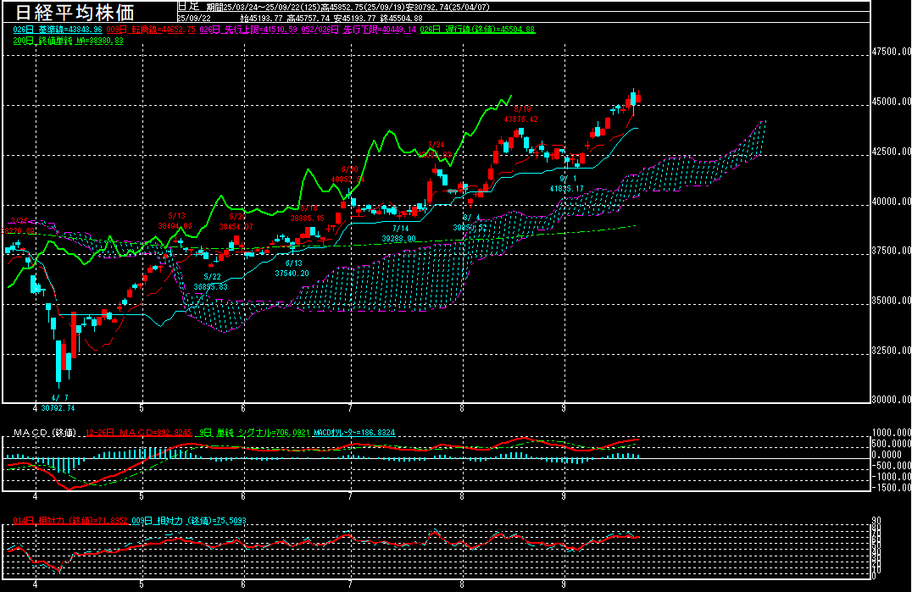Click the 5/13 peak label 38494.06

(x=175, y=225)
